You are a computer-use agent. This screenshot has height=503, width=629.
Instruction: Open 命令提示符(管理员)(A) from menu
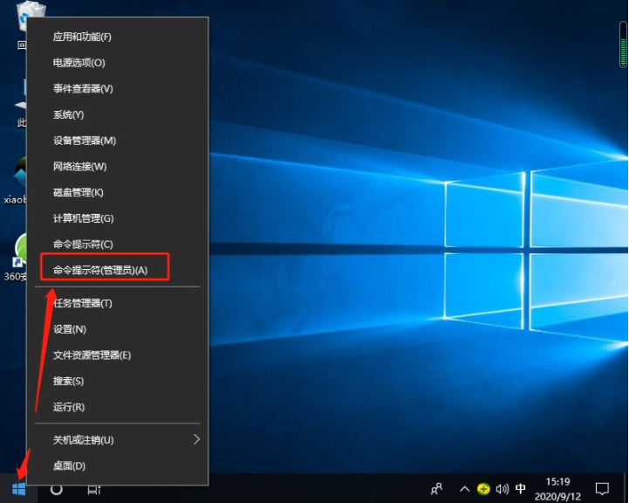point(100,270)
